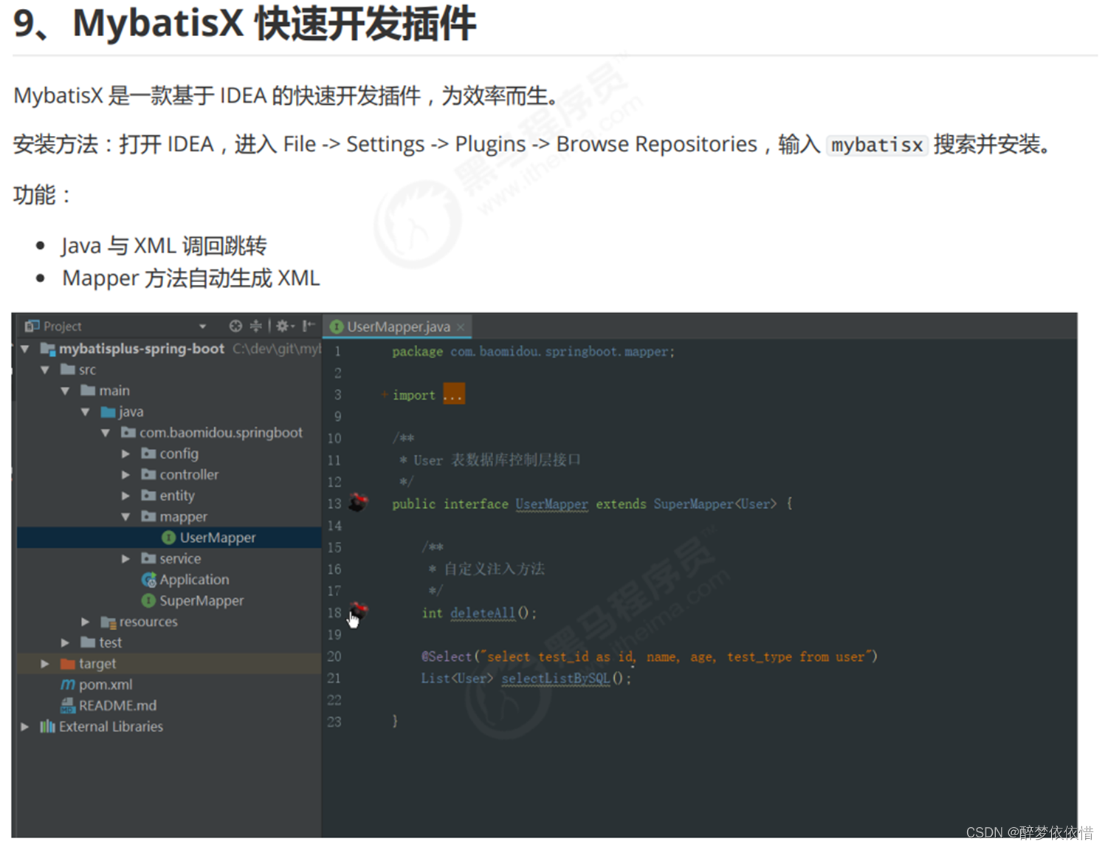1105x847 pixels.
Task: Click the Application class run icon
Action: click(x=148, y=580)
